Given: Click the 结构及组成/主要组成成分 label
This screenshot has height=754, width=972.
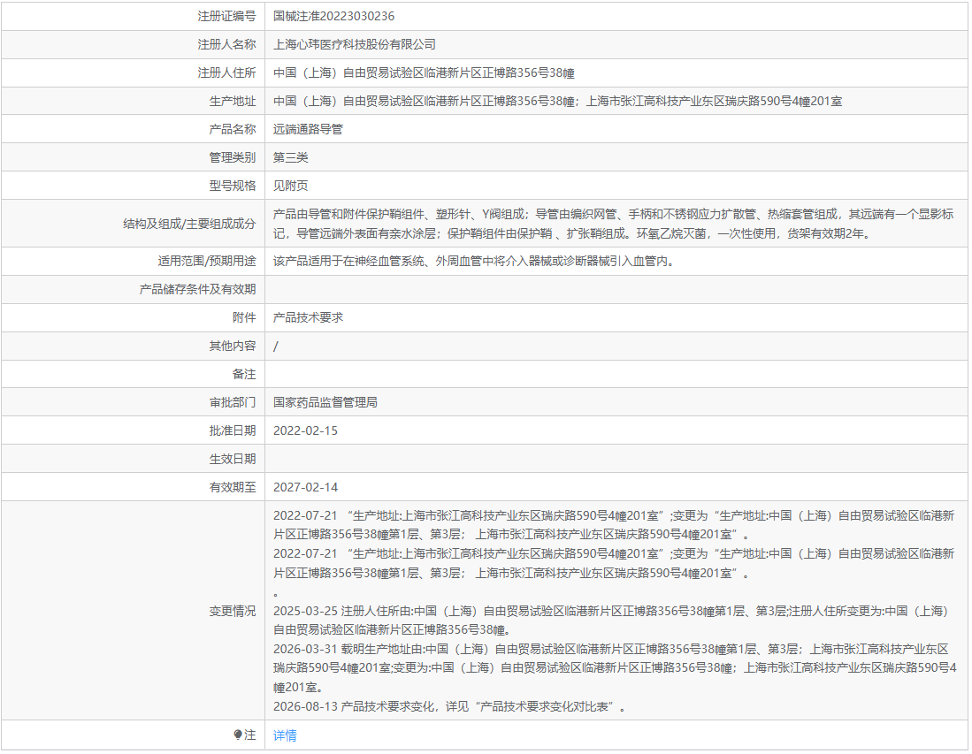Looking at the screenshot, I should [x=189, y=224].
